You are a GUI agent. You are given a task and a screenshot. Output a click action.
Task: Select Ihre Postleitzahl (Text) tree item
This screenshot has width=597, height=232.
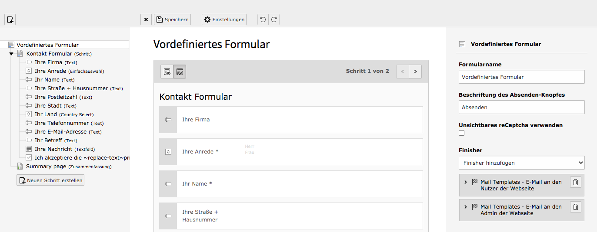(x=63, y=97)
